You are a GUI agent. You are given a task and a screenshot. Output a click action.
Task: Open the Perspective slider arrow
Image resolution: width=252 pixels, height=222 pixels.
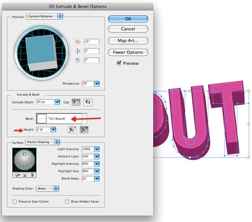coord(97,84)
